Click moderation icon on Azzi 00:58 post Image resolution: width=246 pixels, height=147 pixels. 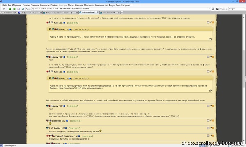tap(212, 71)
